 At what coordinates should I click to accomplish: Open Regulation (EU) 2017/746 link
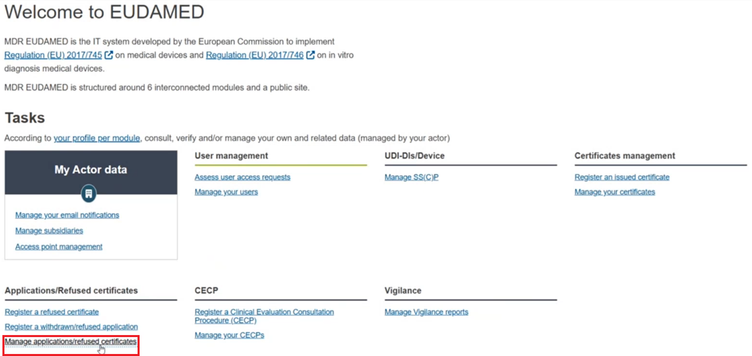(x=255, y=55)
